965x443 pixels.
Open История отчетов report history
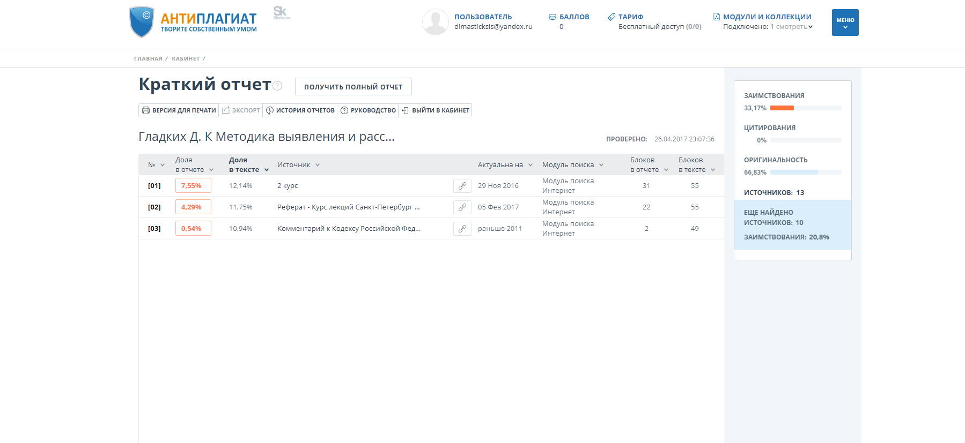(x=300, y=110)
